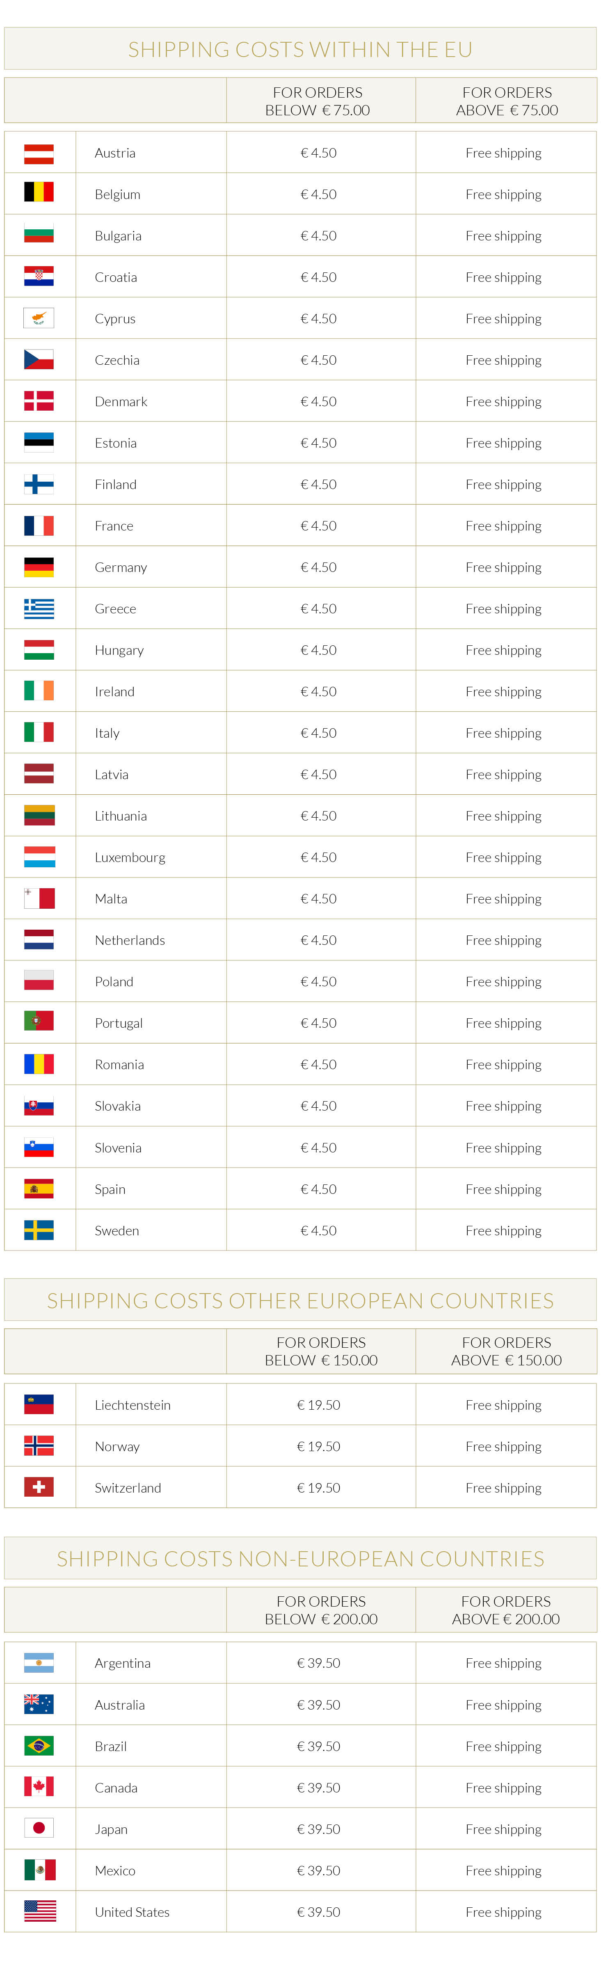Image resolution: width=601 pixels, height=1966 pixels.
Task: Select the Greece flag icon
Action: pyautogui.click(x=39, y=609)
